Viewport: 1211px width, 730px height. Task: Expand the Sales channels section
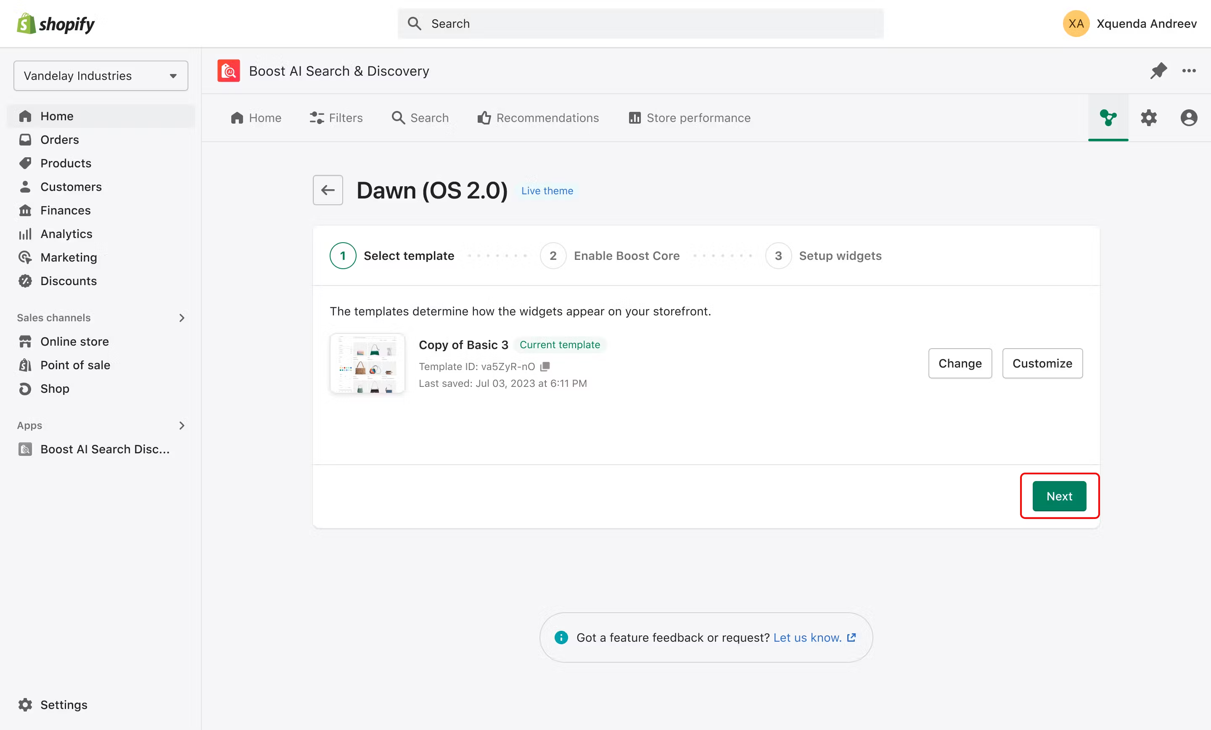[x=181, y=317]
